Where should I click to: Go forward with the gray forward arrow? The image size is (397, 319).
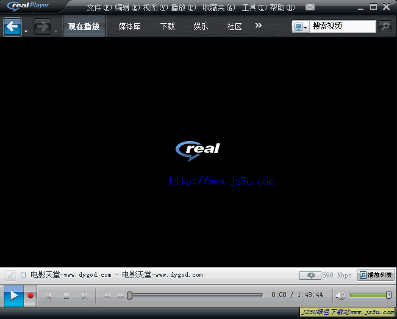pos(42,26)
